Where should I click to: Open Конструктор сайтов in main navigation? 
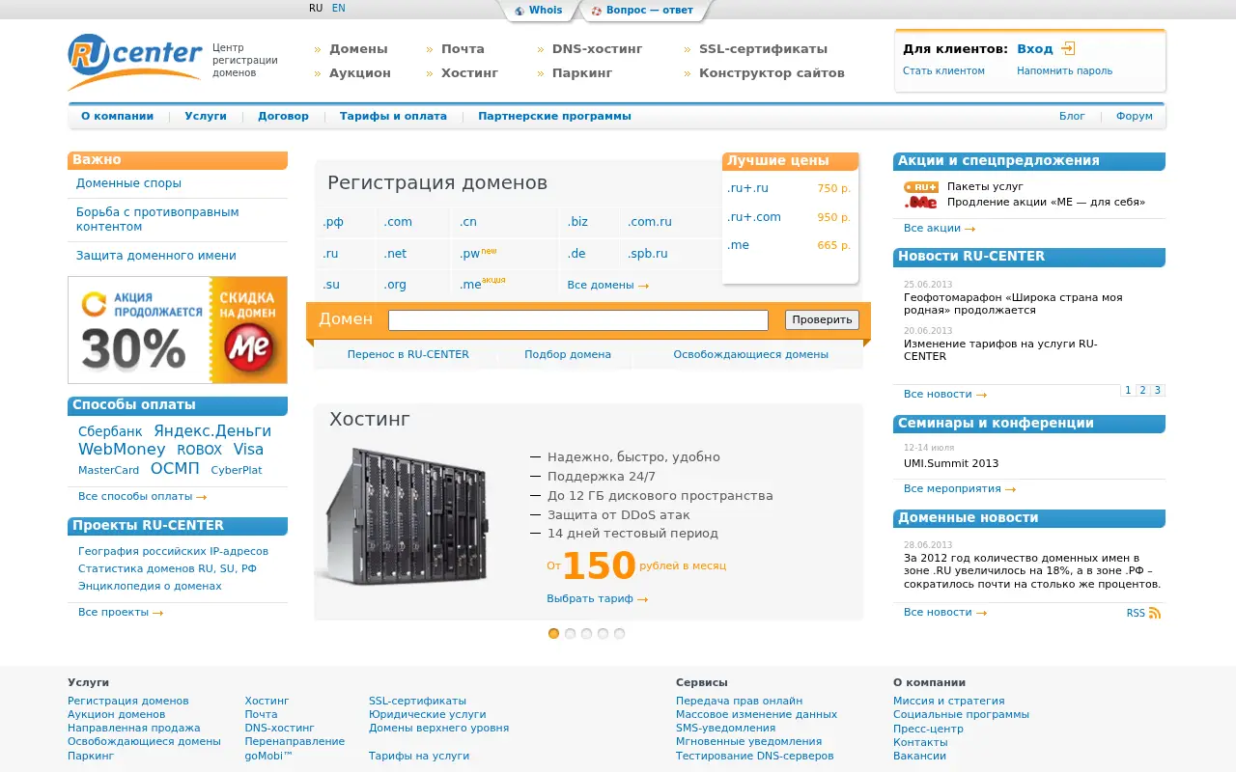pyautogui.click(x=772, y=73)
